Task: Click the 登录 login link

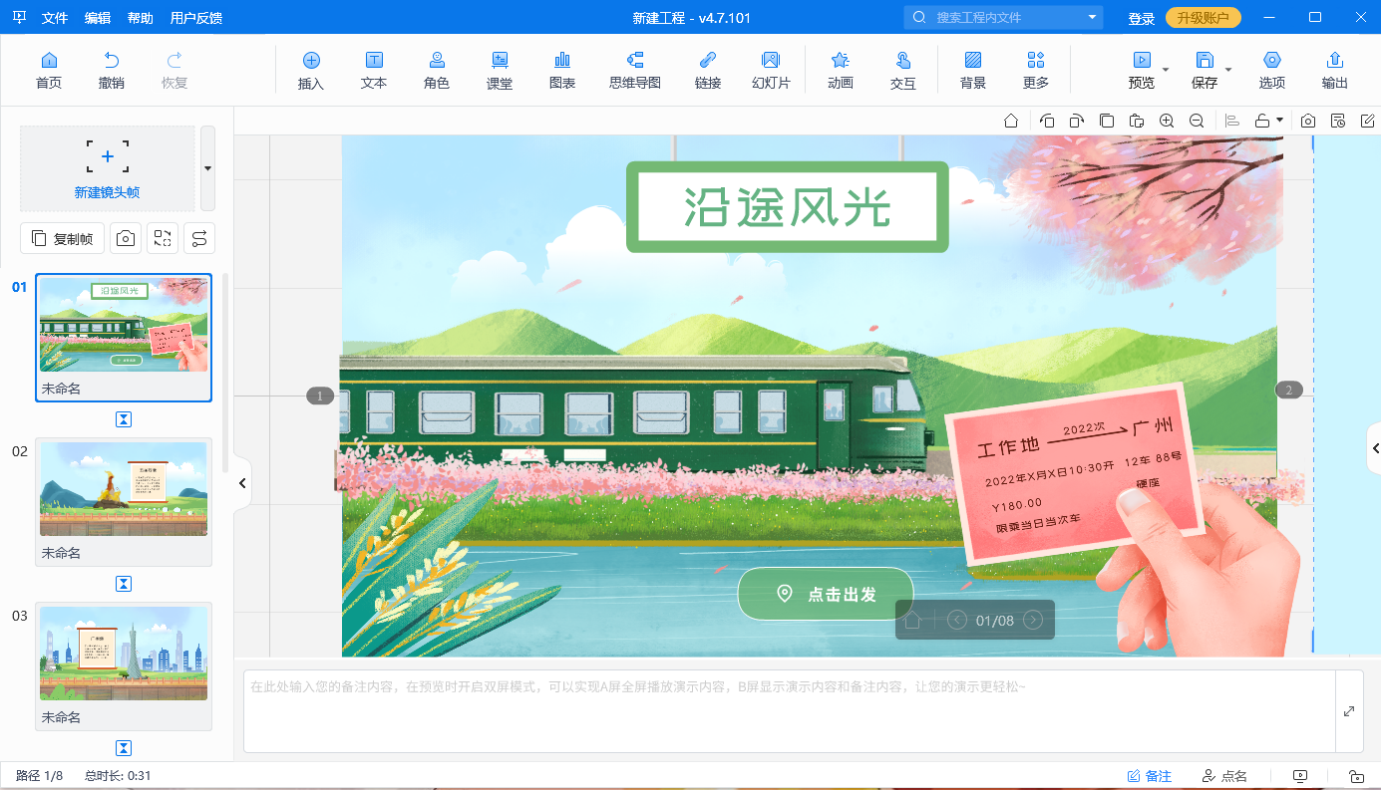Action: (1141, 18)
